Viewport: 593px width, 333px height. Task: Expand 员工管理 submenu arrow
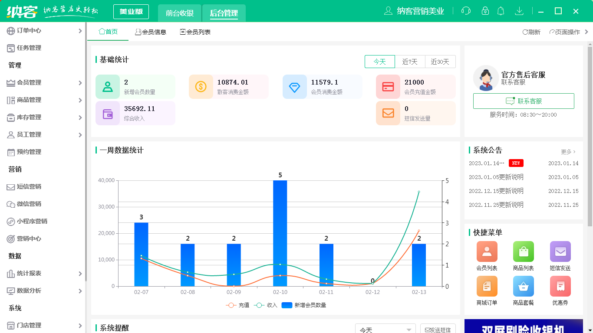(80, 135)
